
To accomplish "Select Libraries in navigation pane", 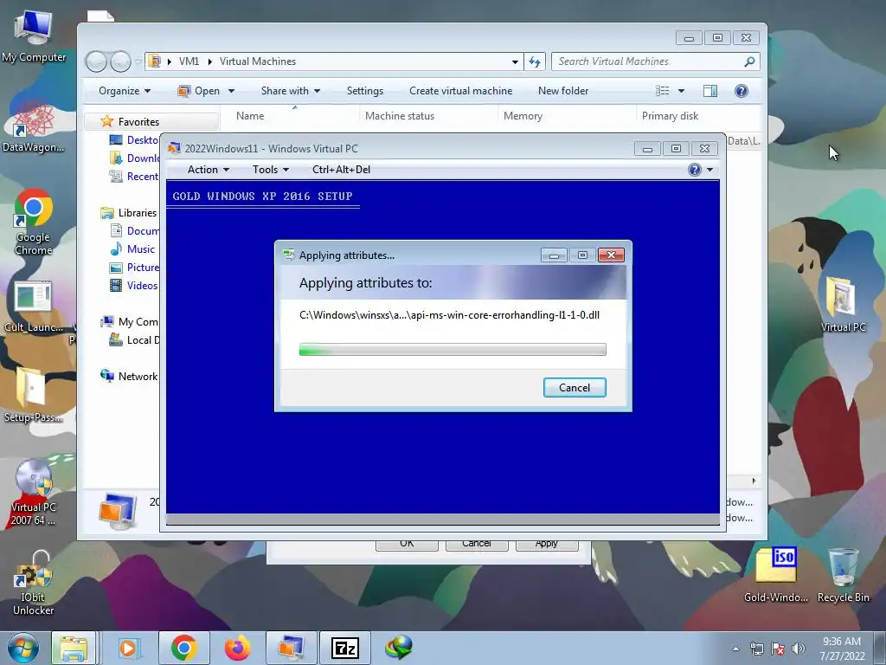I will (138, 213).
